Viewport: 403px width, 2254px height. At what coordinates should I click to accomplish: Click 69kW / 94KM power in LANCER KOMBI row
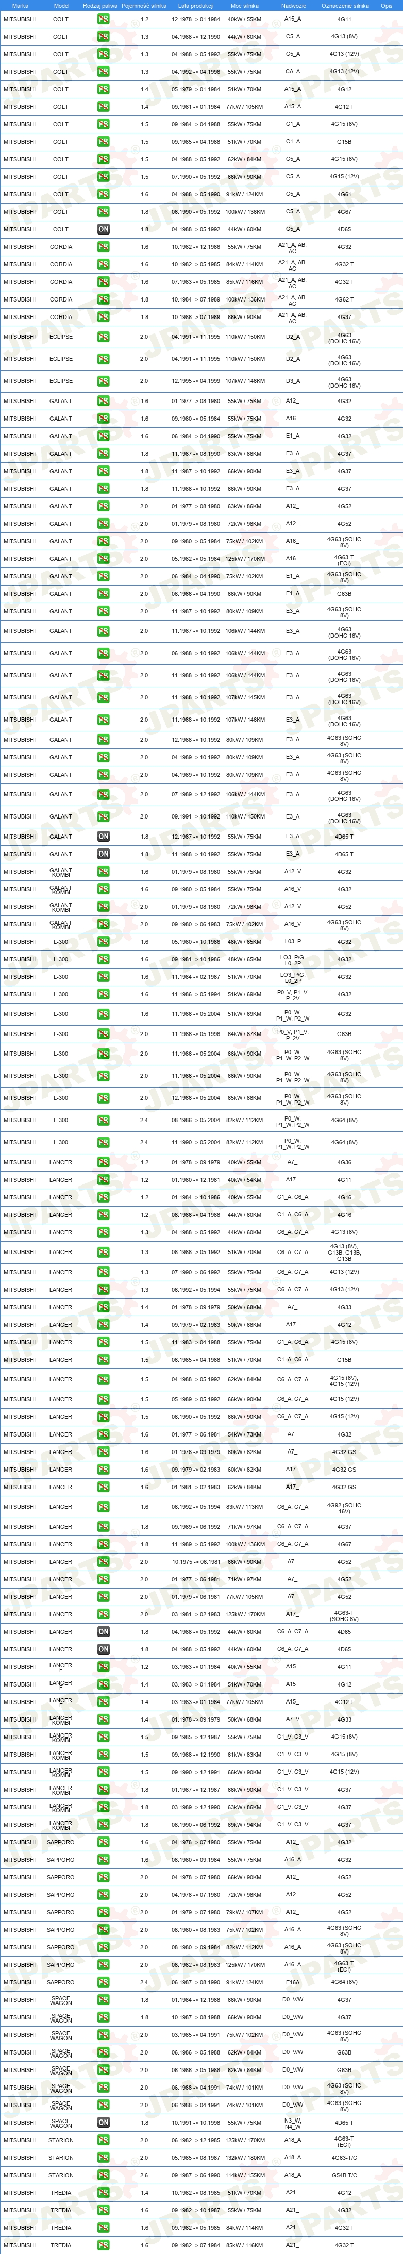point(245,1824)
